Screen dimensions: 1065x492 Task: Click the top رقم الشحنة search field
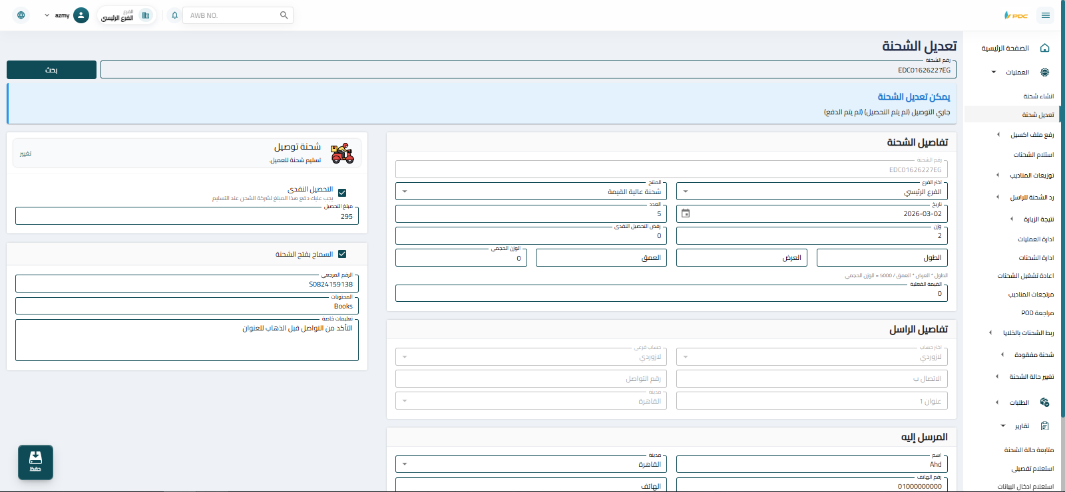coord(529,70)
